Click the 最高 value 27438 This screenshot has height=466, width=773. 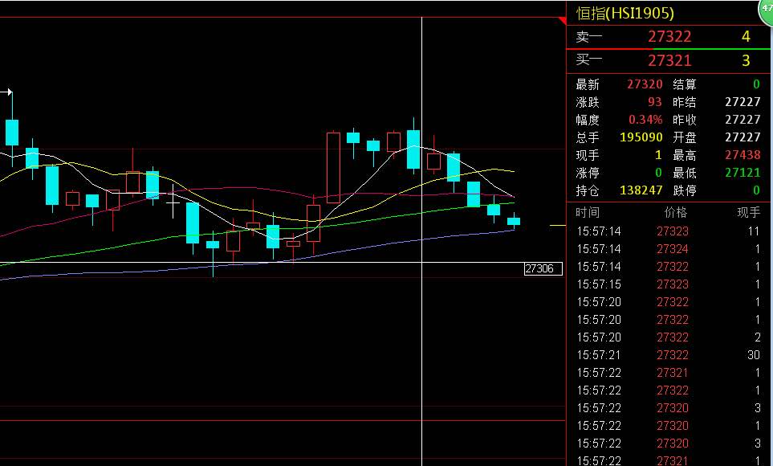[x=742, y=155]
